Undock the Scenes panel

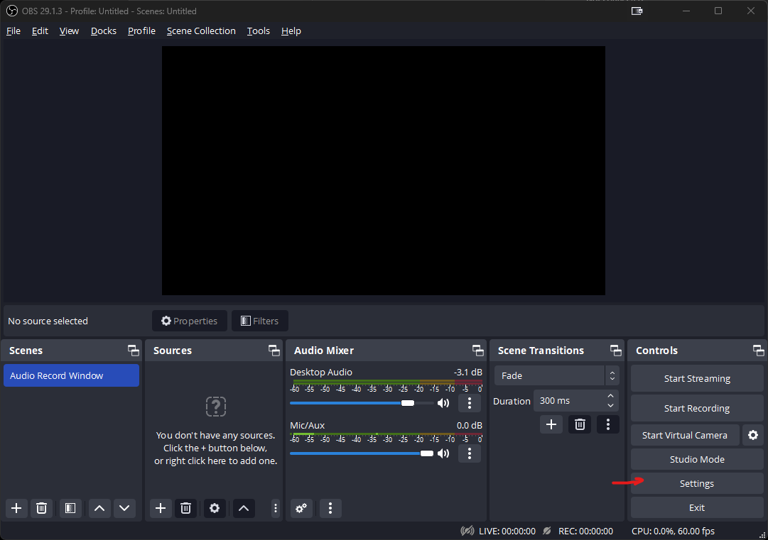[x=134, y=351]
